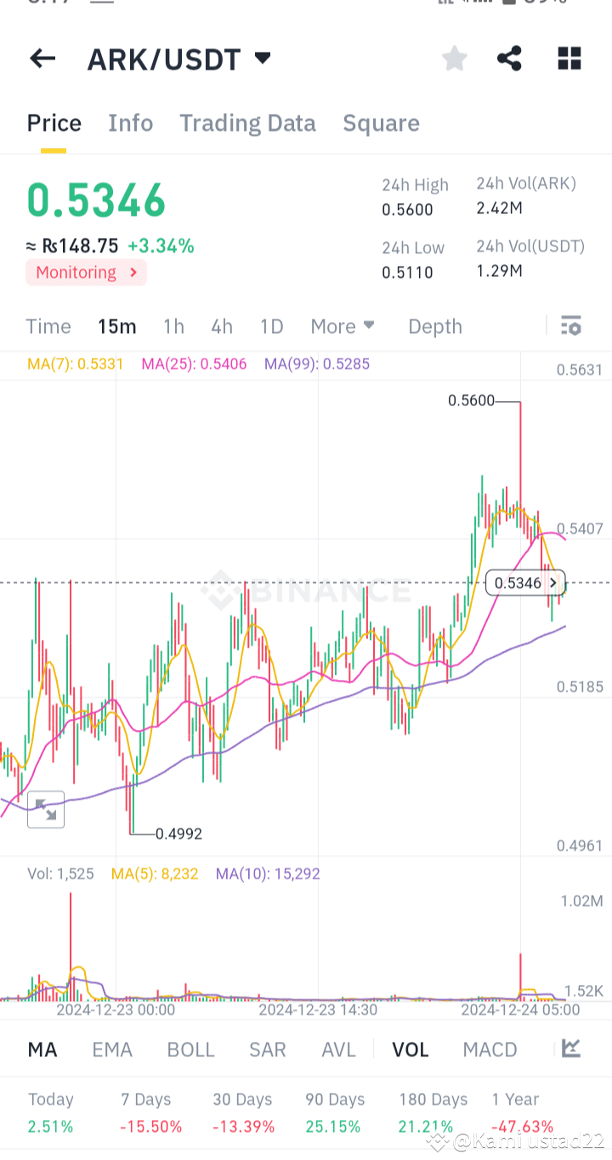Open the ARK/USDT pair dropdown
Screen dimensions: 612x1160
263,58
